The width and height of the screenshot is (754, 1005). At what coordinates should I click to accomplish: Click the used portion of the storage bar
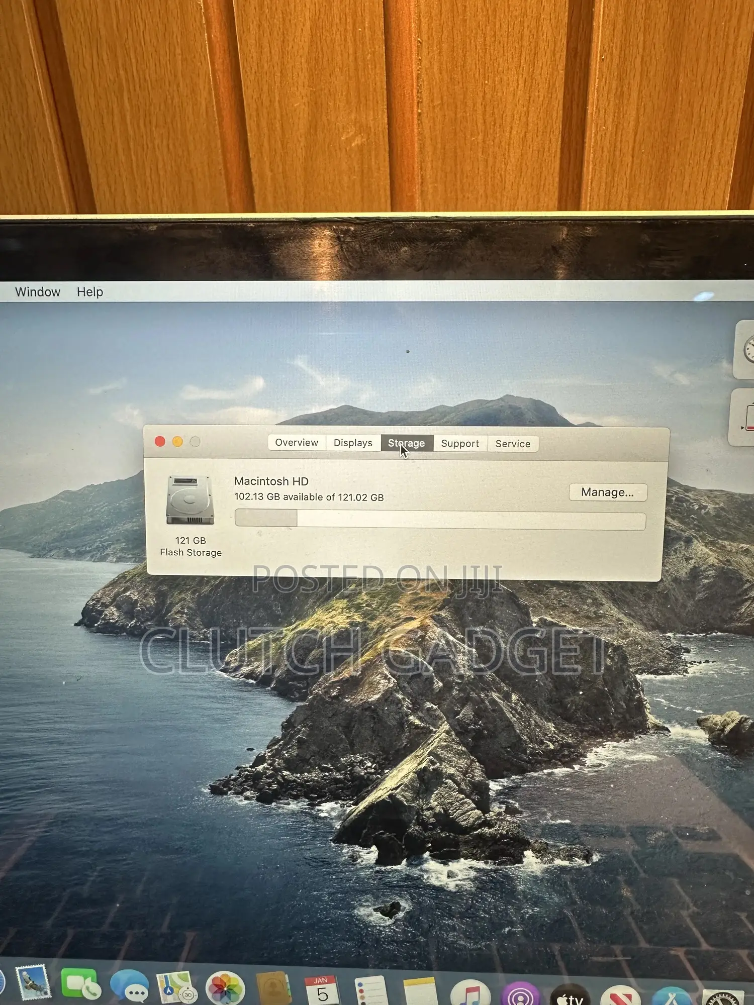[266, 518]
